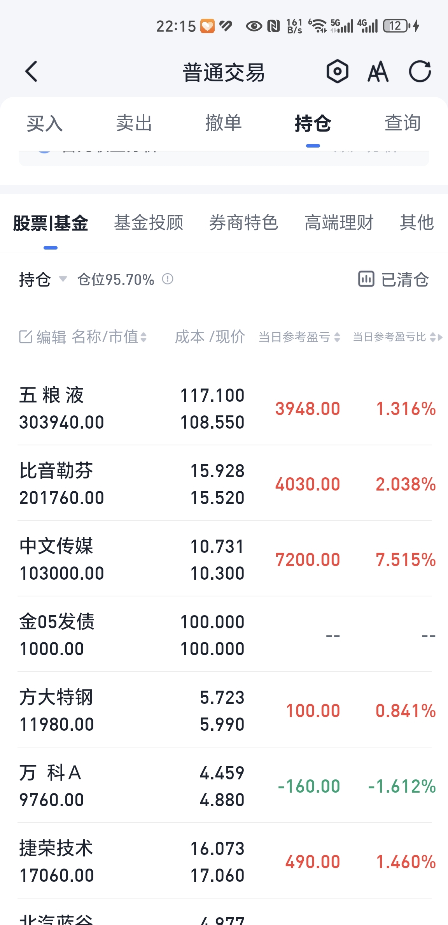The height and width of the screenshot is (925, 448).
Task: Open the 查询 tab
Action: [x=402, y=123]
